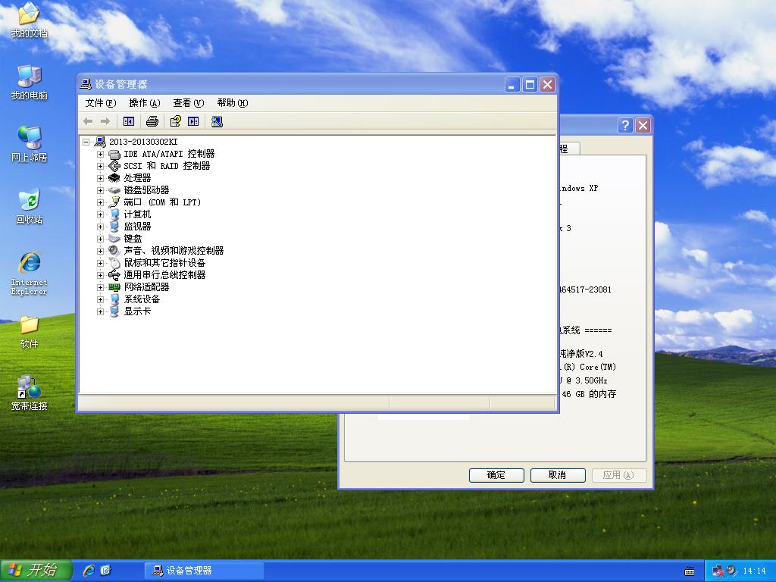This screenshot has width=776, height=582.
Task: Expand the 端口 (COM 和 LPT) node
Action: 101,202
